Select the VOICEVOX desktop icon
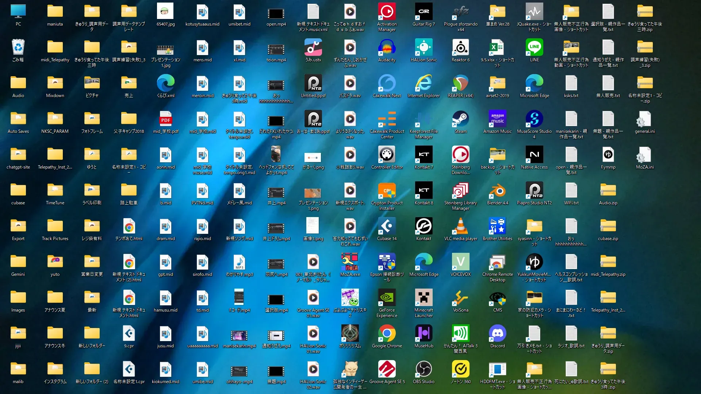 click(460, 262)
